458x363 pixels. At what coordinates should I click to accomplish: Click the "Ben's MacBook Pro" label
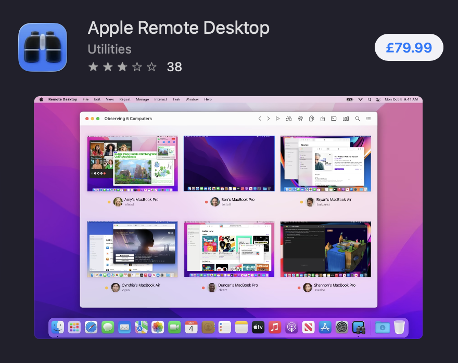coord(238,200)
